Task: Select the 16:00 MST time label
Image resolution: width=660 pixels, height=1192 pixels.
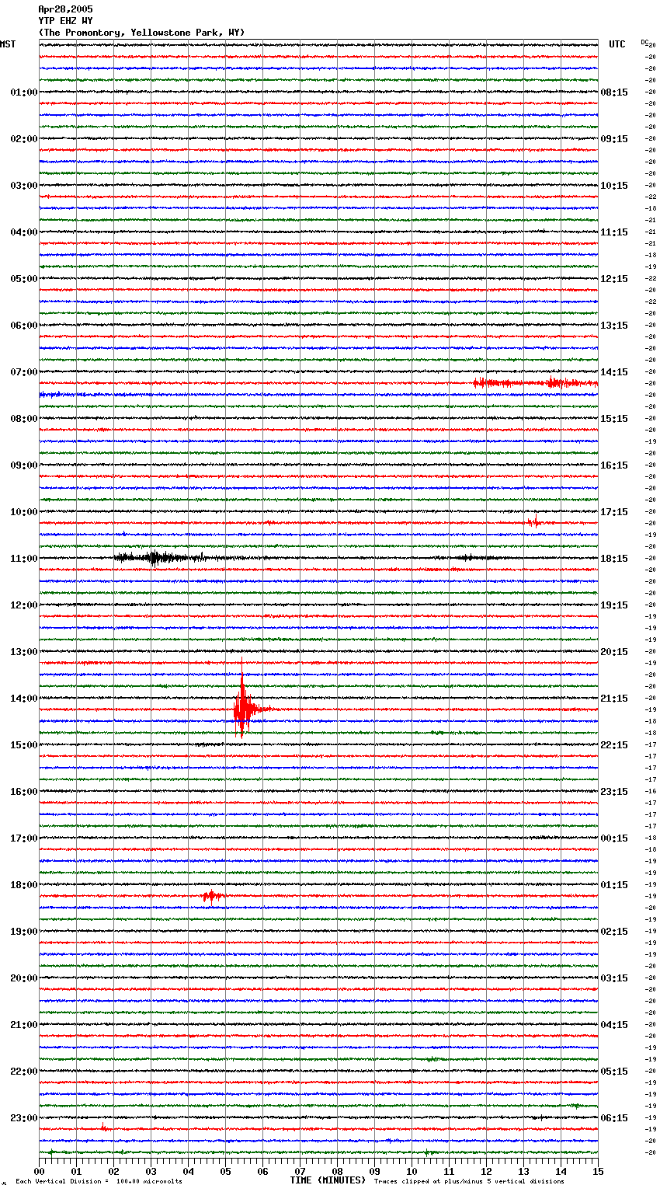Action: tap(23, 792)
